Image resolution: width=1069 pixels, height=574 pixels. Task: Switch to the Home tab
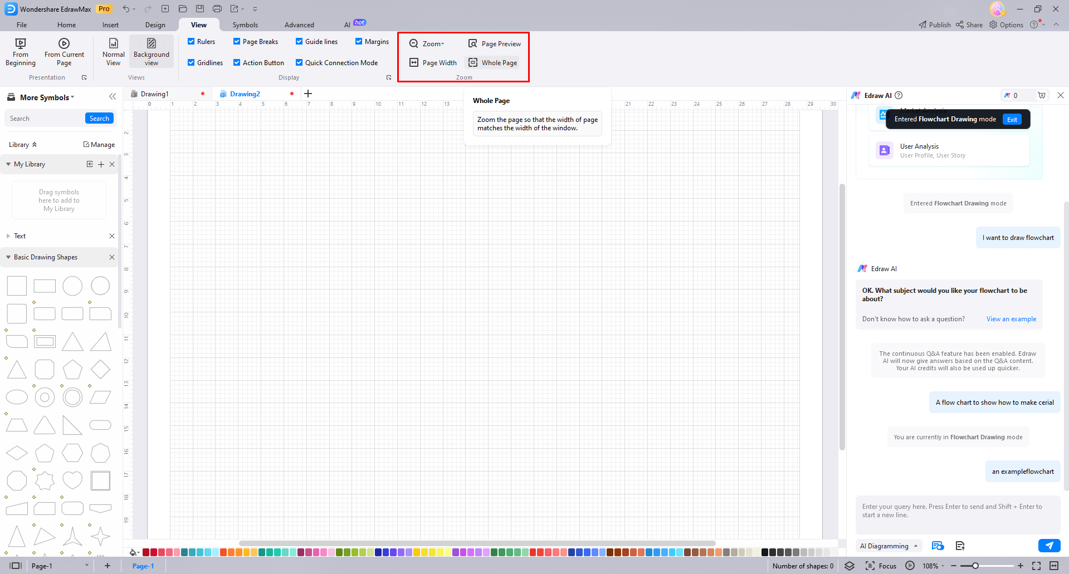point(66,25)
